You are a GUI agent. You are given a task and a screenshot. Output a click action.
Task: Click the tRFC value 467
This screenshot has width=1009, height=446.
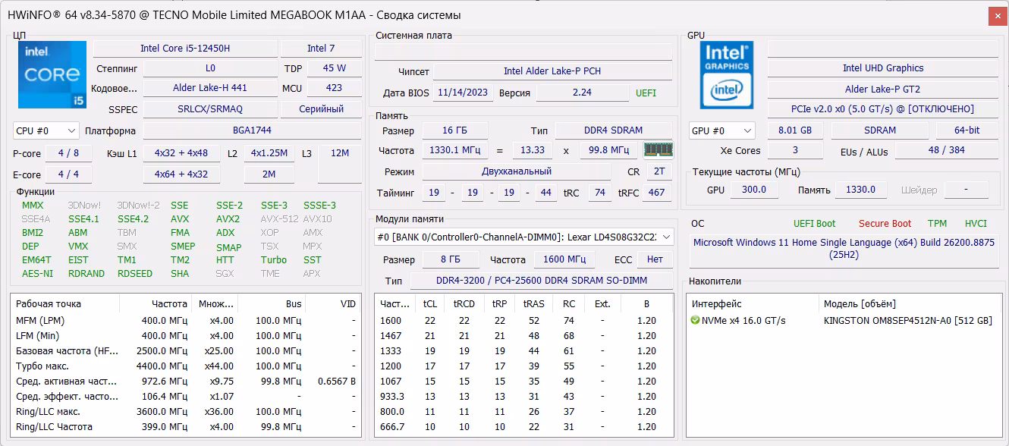pyautogui.click(x=655, y=193)
